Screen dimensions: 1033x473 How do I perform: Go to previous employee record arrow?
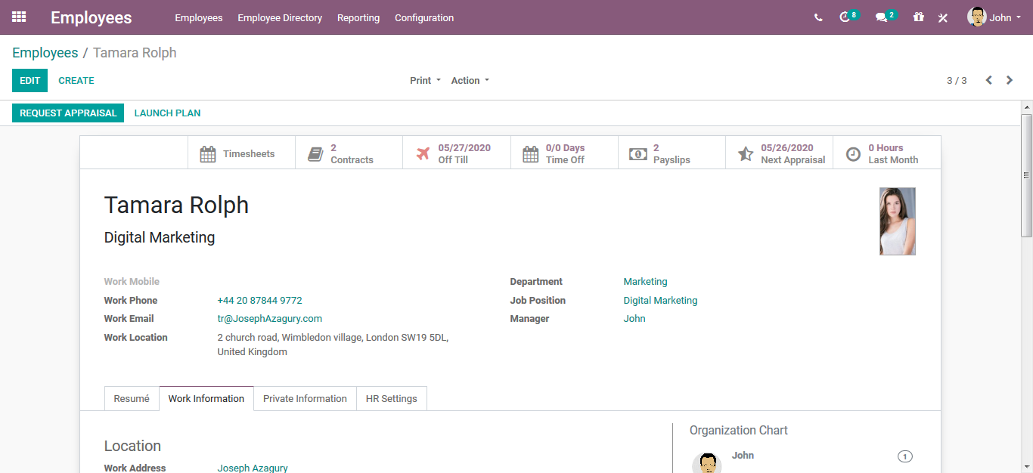click(988, 80)
